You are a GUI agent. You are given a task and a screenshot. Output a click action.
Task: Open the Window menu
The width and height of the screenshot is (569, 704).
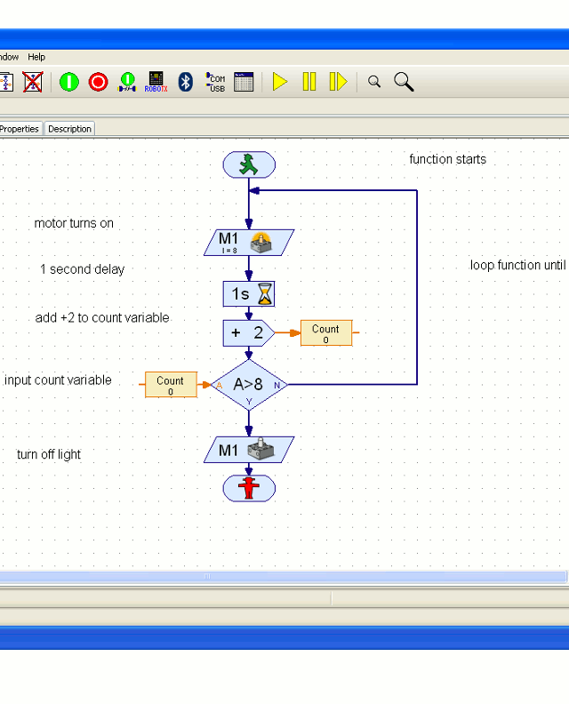click(x=9, y=57)
